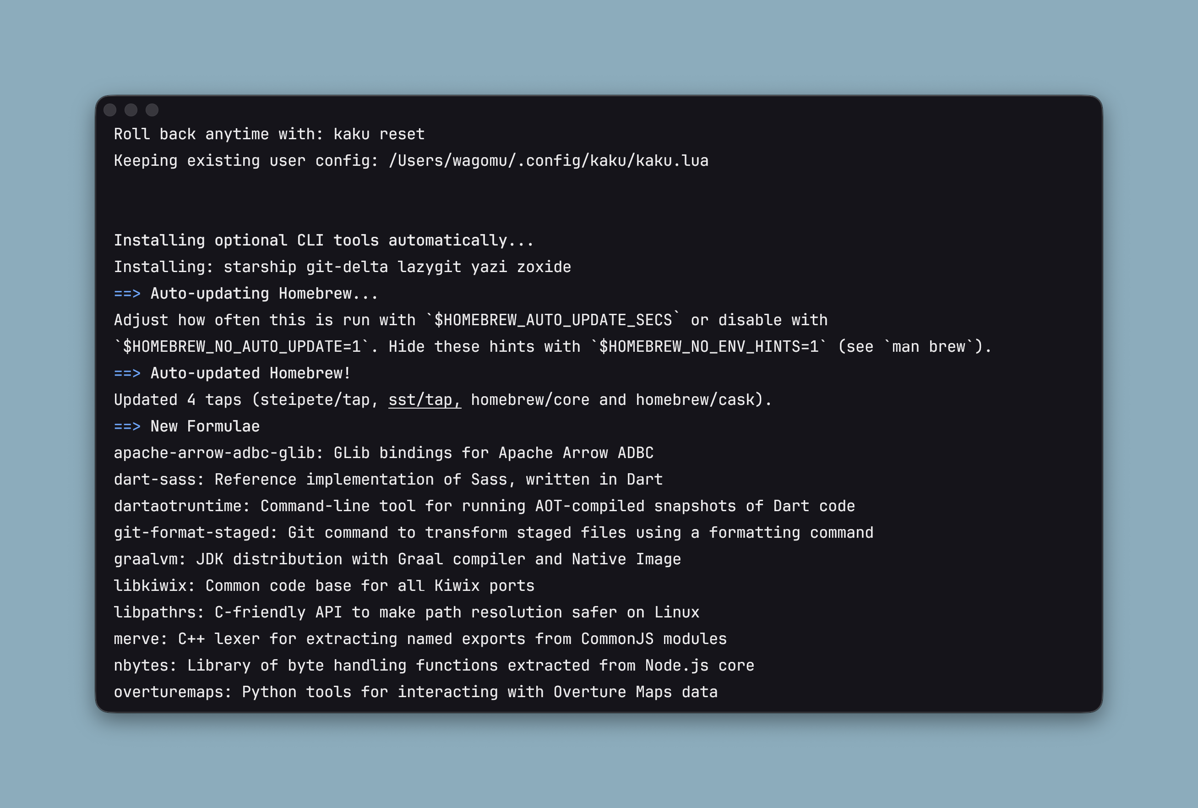Click the $HOMEBREW_AUTO_UPDATE_SECS variable text

(x=553, y=320)
